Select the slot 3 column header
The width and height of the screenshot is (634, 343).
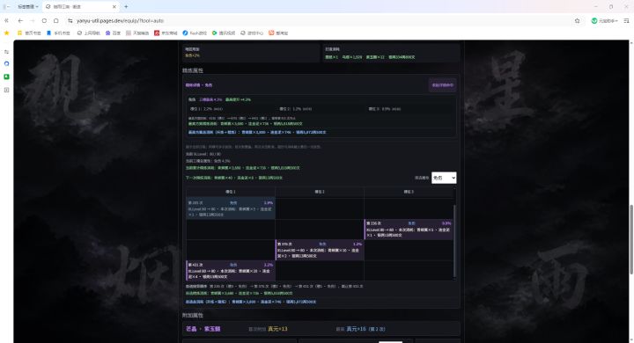click(x=409, y=192)
